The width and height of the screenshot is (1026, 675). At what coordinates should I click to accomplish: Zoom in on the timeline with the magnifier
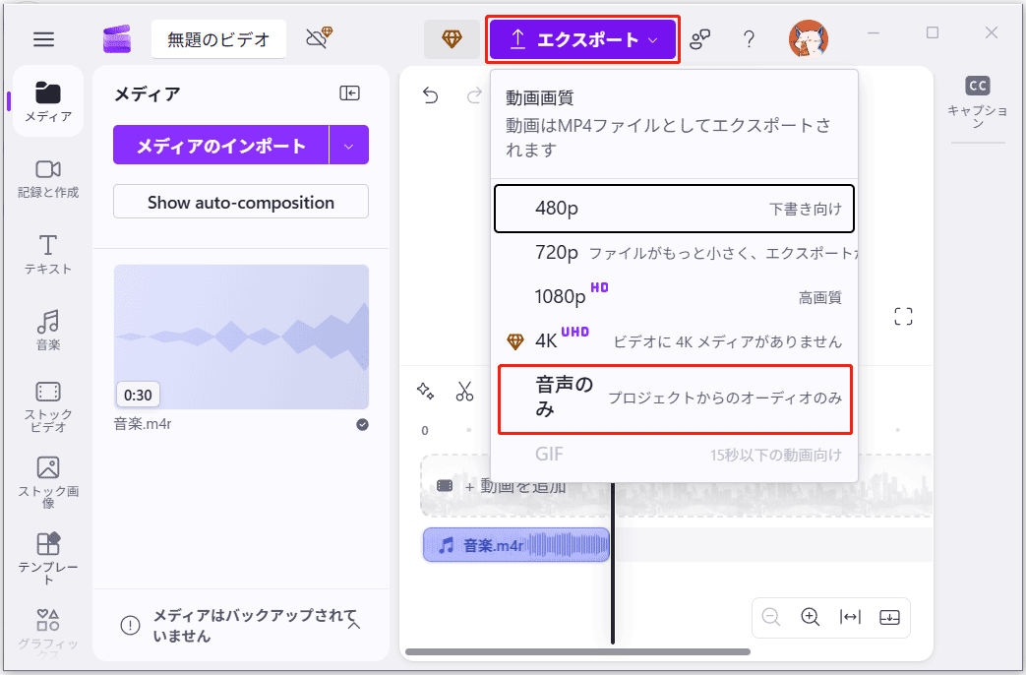click(810, 617)
